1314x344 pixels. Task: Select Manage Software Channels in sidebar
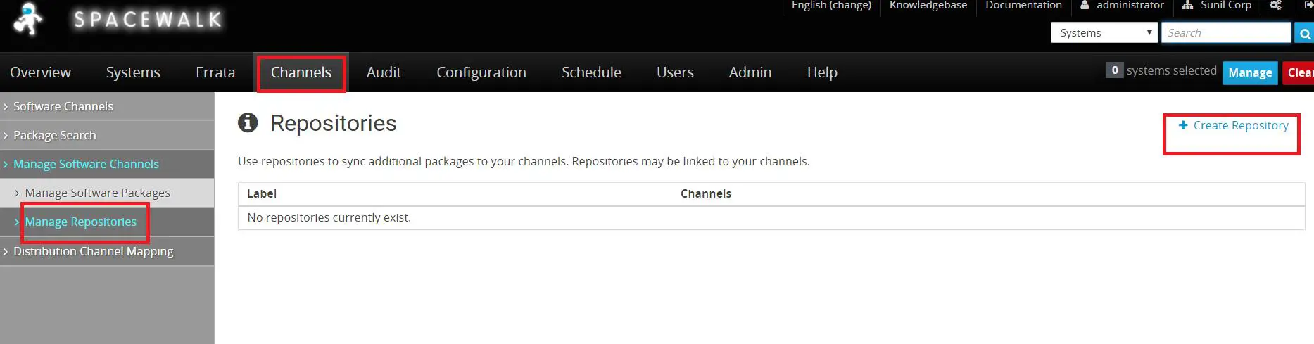coord(86,164)
